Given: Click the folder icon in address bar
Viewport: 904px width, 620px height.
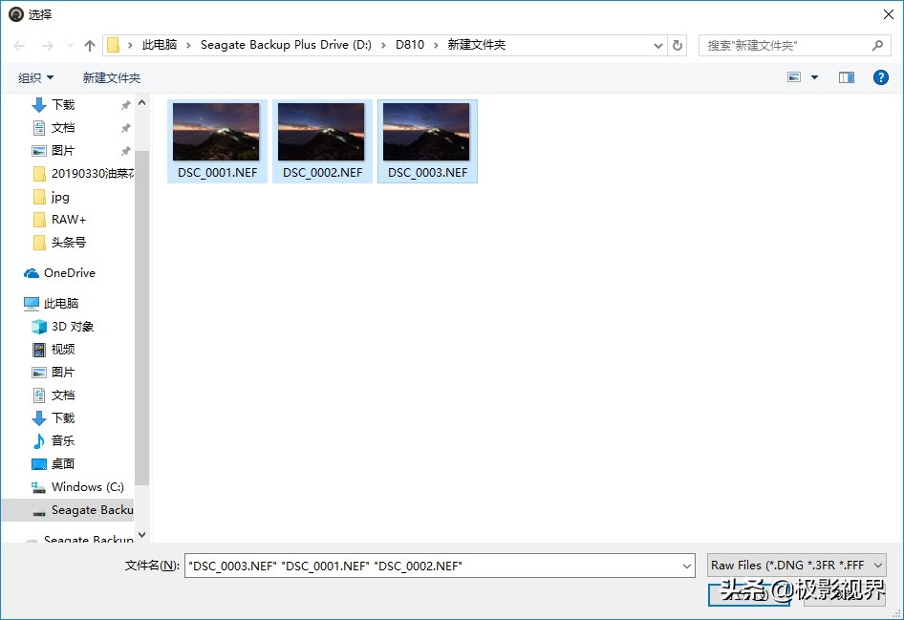Looking at the screenshot, I should 113,45.
